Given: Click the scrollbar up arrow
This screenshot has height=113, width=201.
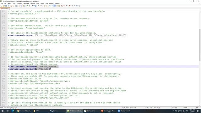Looking at the screenshot, I should pos(200,11).
